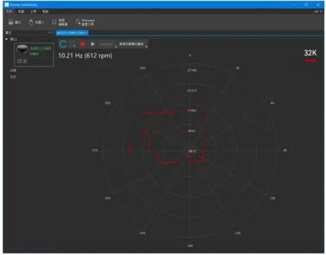Open the cn language dropdown
This screenshot has height=255, width=326.
pyautogui.click(x=318, y=12)
